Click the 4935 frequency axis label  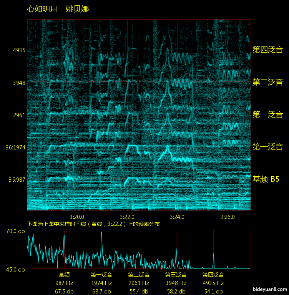pyautogui.click(x=19, y=50)
